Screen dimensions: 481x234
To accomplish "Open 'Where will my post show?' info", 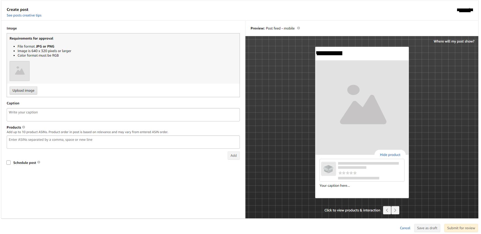I will [x=454, y=41].
